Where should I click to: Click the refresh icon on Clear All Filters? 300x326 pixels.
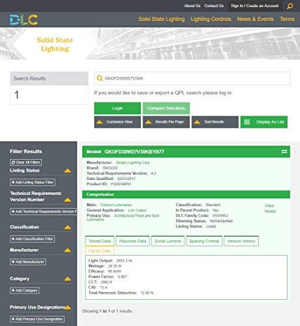pos(13,162)
